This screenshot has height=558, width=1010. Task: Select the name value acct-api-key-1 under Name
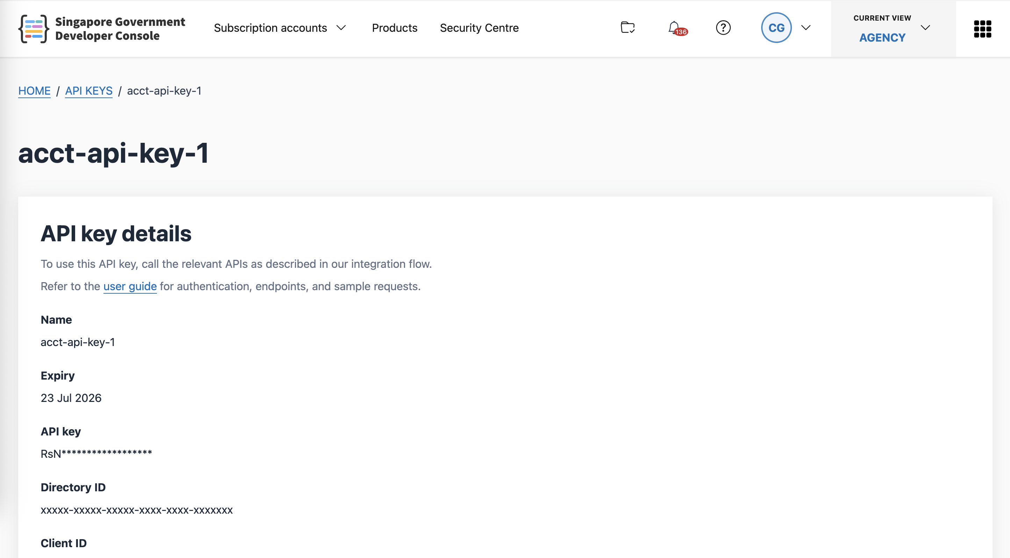(78, 342)
